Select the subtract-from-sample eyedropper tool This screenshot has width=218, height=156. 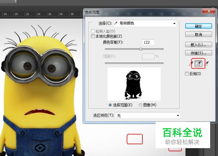pos(207,64)
